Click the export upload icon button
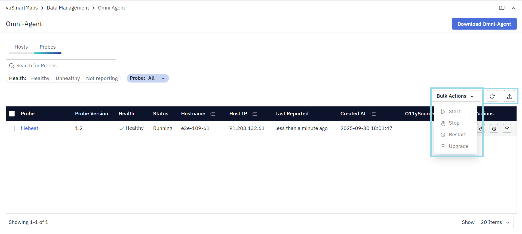 pyautogui.click(x=509, y=96)
